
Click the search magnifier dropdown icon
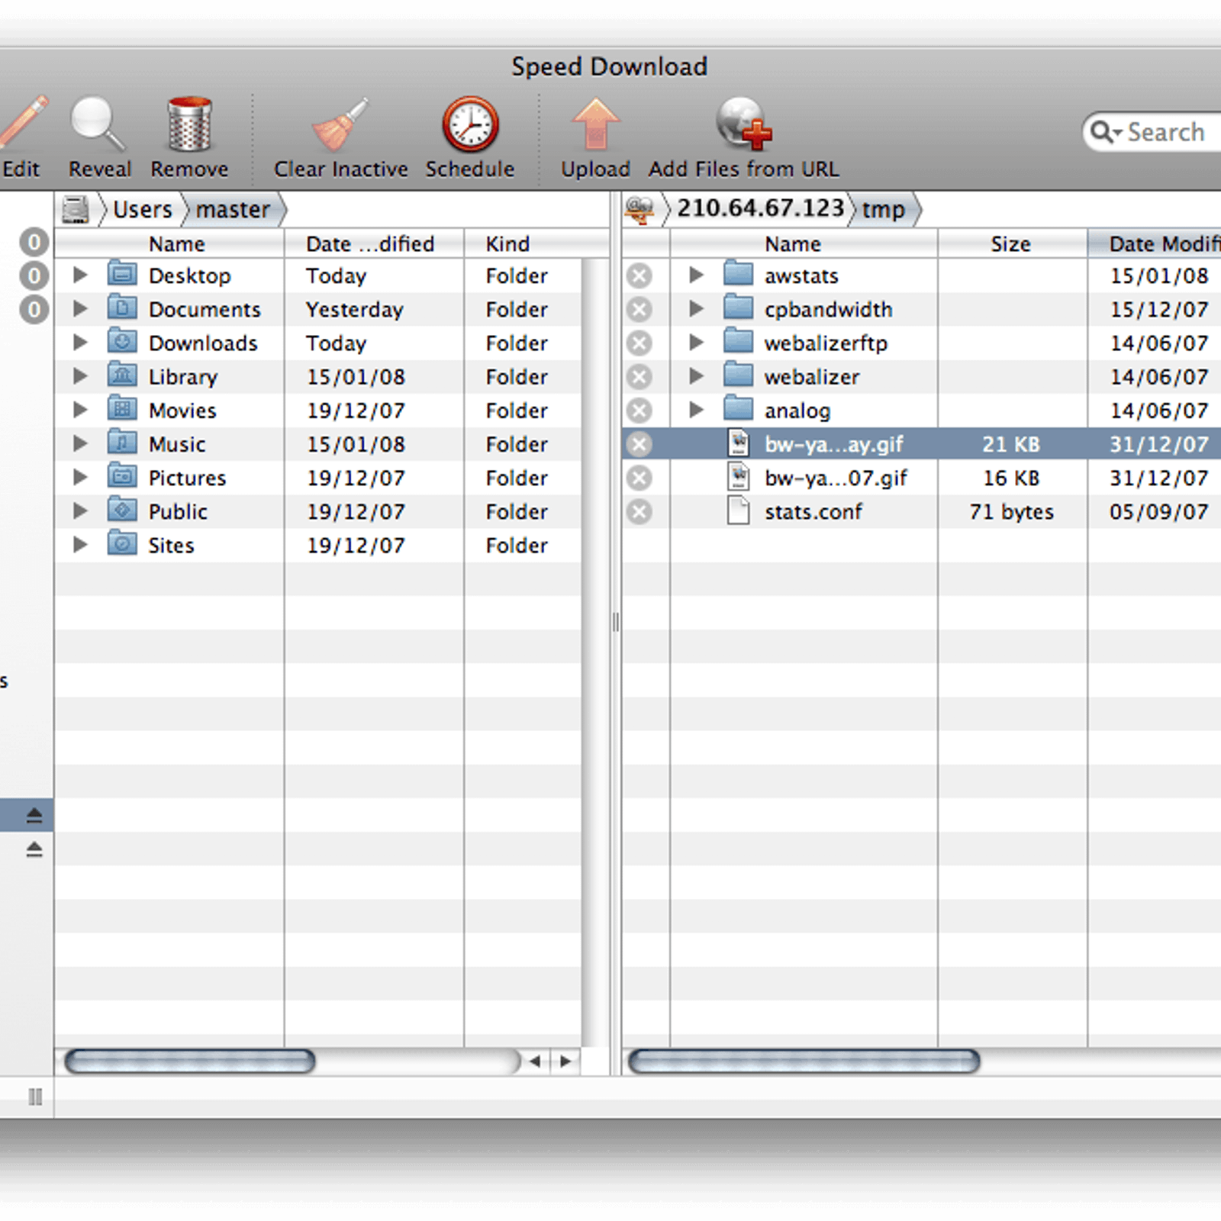[1106, 132]
